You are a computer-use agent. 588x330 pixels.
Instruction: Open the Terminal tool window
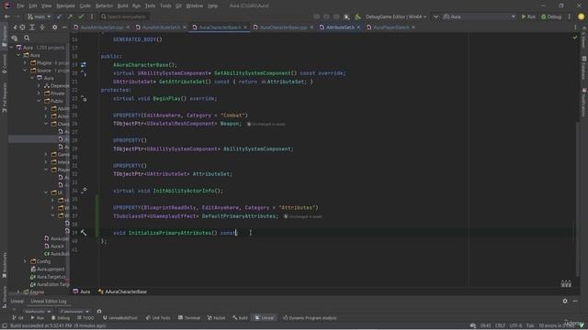pyautogui.click(x=189, y=318)
